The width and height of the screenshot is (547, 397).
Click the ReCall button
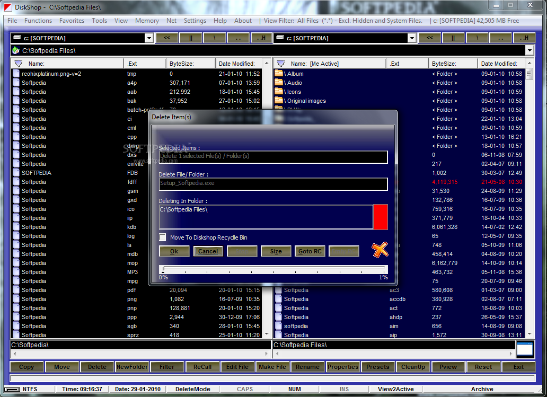(202, 367)
